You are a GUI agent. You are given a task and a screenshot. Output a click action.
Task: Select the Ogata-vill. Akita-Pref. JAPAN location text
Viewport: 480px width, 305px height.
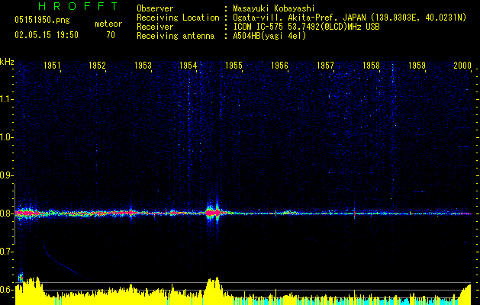pos(350,18)
